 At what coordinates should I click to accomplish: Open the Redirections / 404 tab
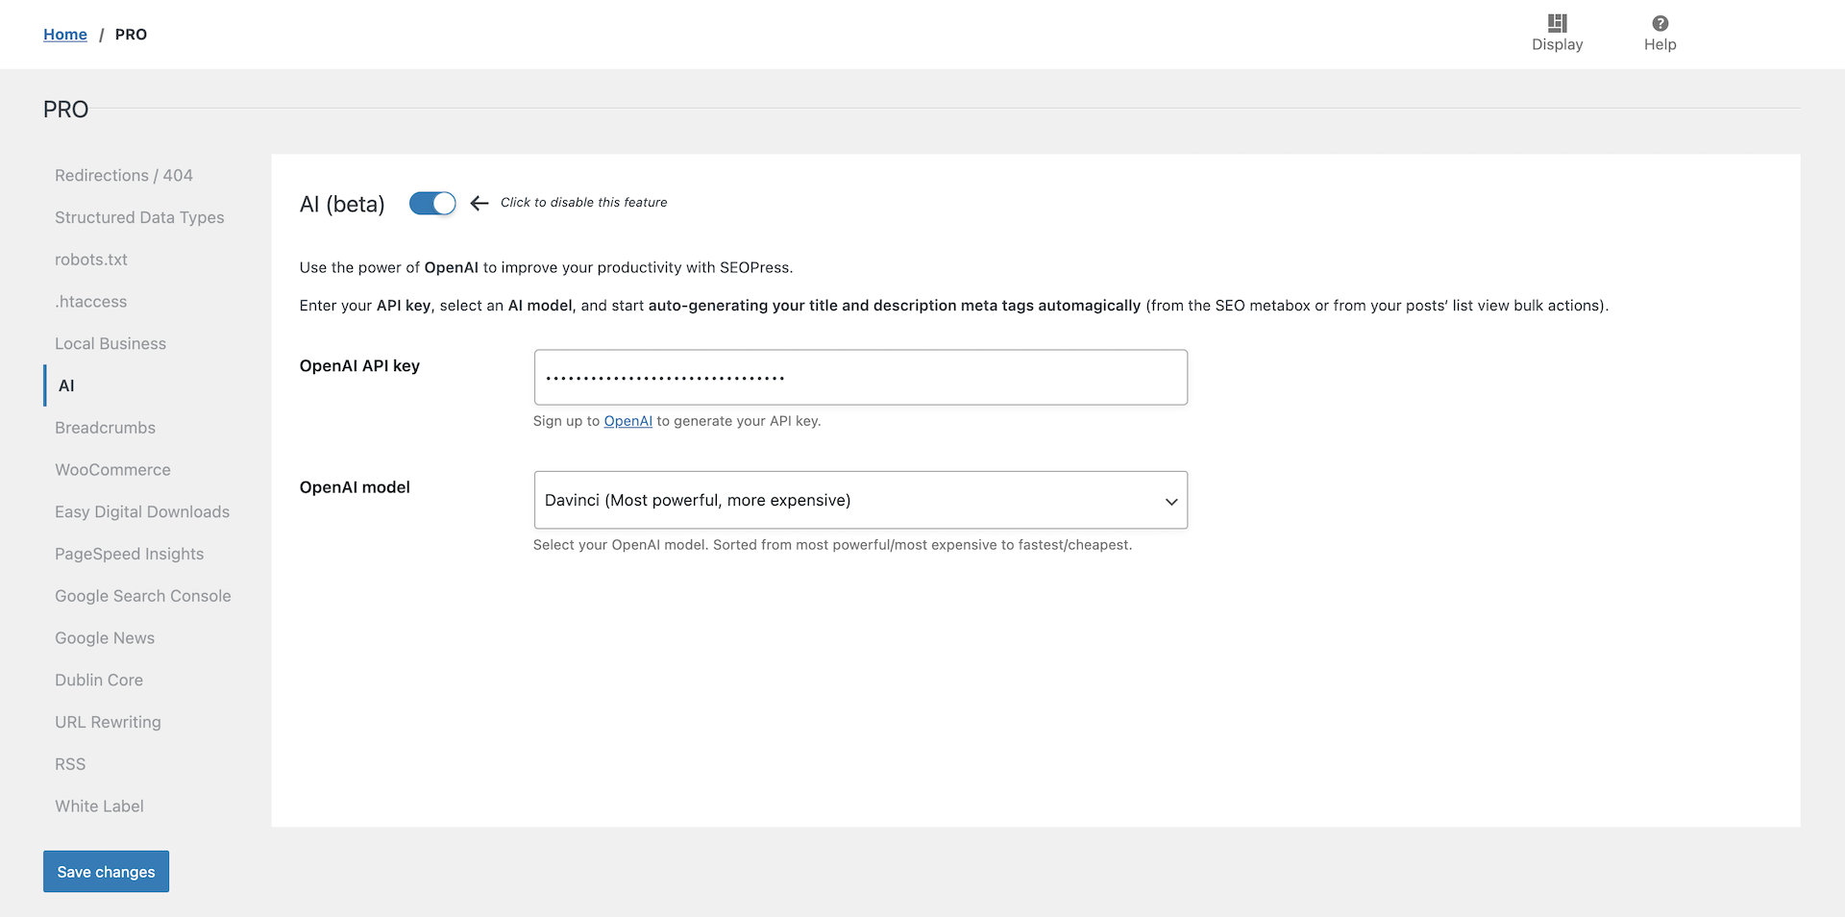(124, 175)
